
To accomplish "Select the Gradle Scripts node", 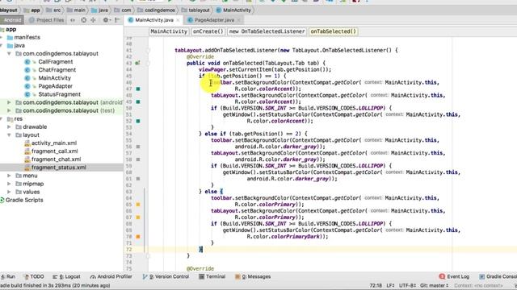I will 24,200.
